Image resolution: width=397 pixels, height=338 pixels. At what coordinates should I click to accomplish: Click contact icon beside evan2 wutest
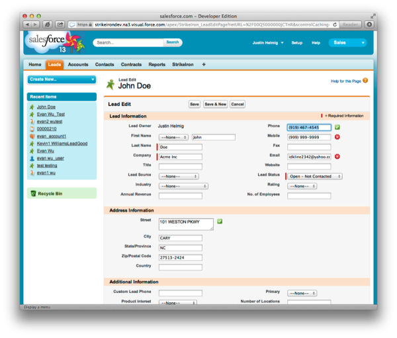click(x=32, y=122)
